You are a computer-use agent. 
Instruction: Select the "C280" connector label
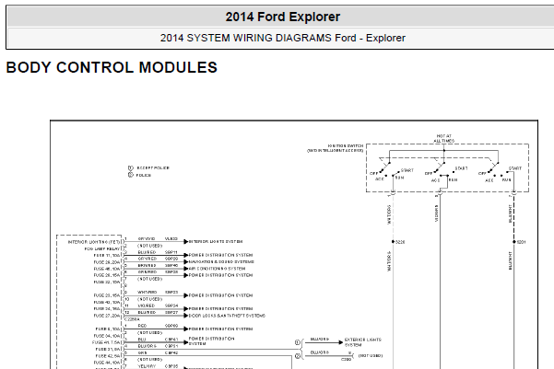(347, 359)
